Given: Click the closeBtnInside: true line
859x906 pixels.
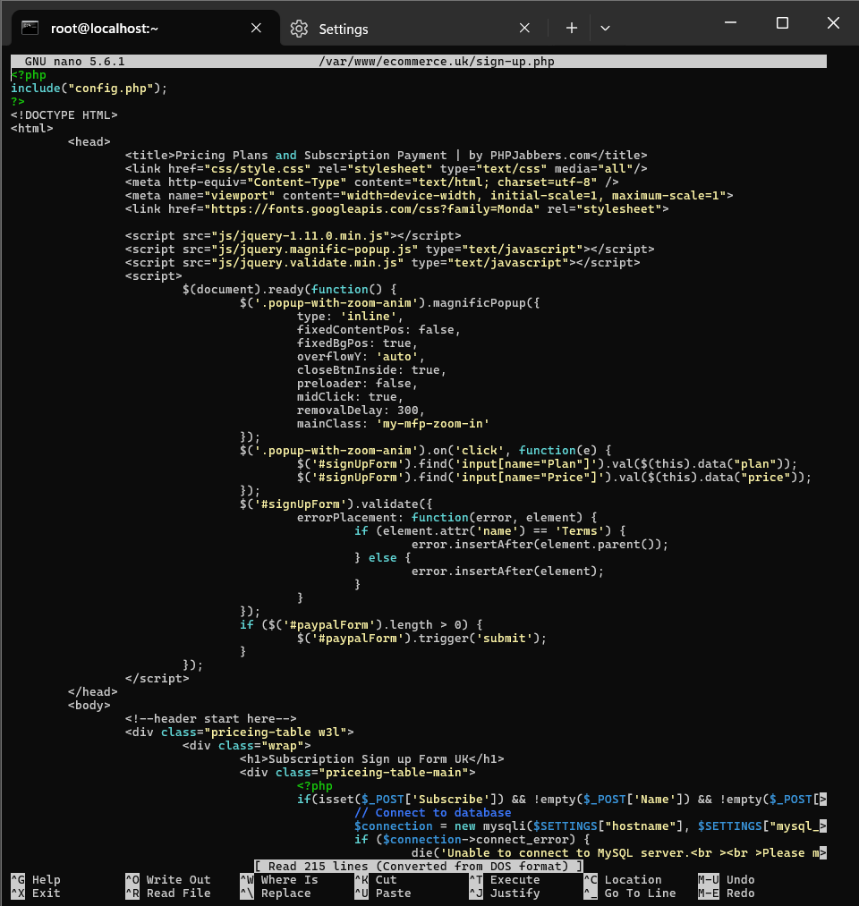Looking at the screenshot, I should pos(371,369).
